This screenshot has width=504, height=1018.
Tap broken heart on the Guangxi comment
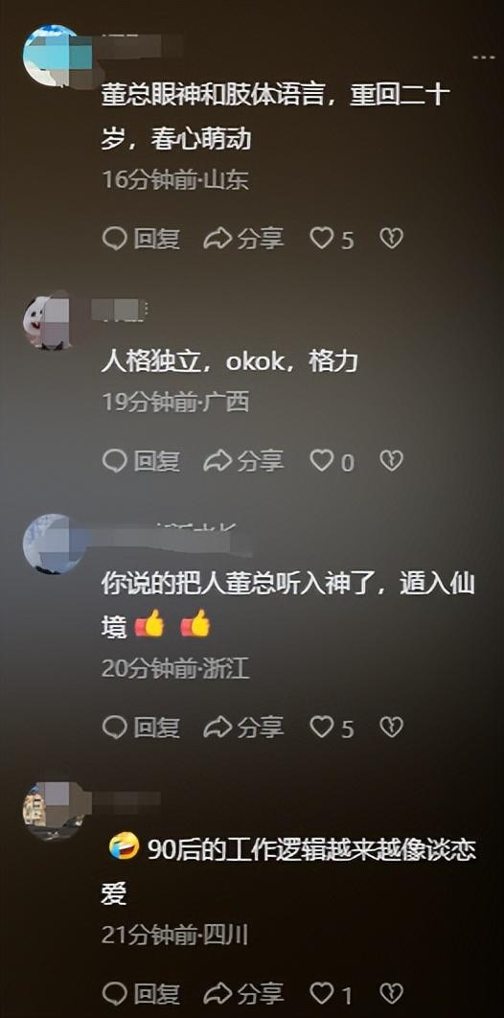(391, 461)
